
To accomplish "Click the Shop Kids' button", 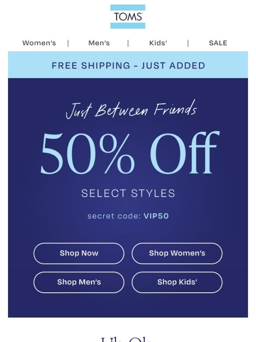I will [177, 282].
